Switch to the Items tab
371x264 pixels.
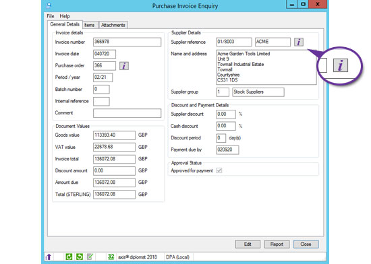coord(90,25)
